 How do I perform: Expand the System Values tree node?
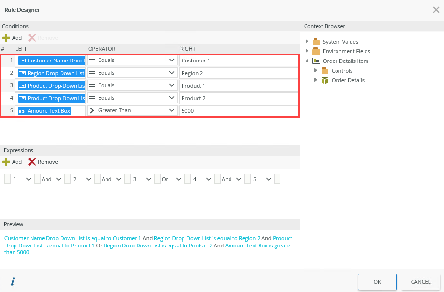306,42
